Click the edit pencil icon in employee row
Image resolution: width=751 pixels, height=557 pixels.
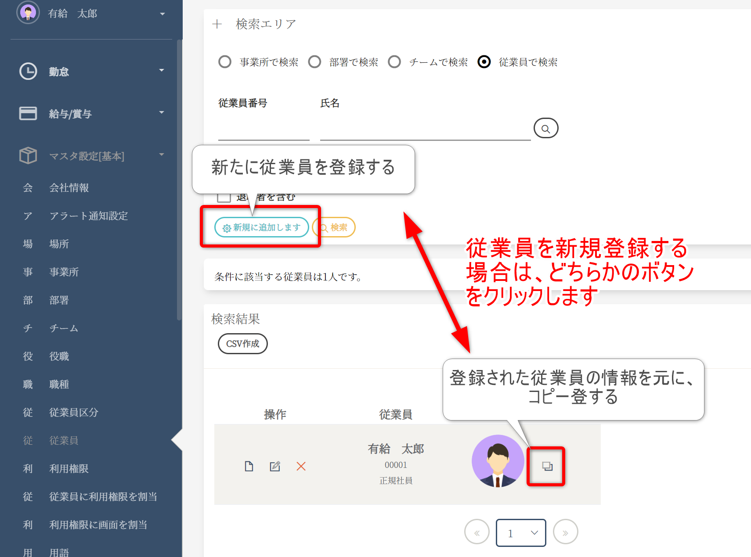pos(275,466)
